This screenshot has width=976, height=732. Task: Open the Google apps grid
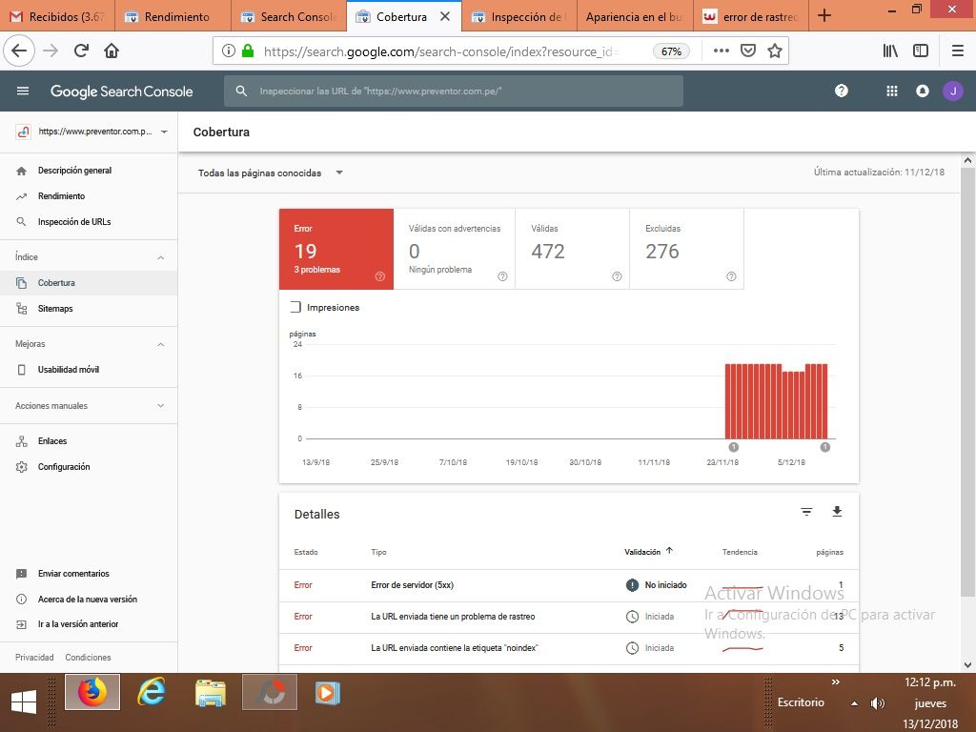pos(892,91)
